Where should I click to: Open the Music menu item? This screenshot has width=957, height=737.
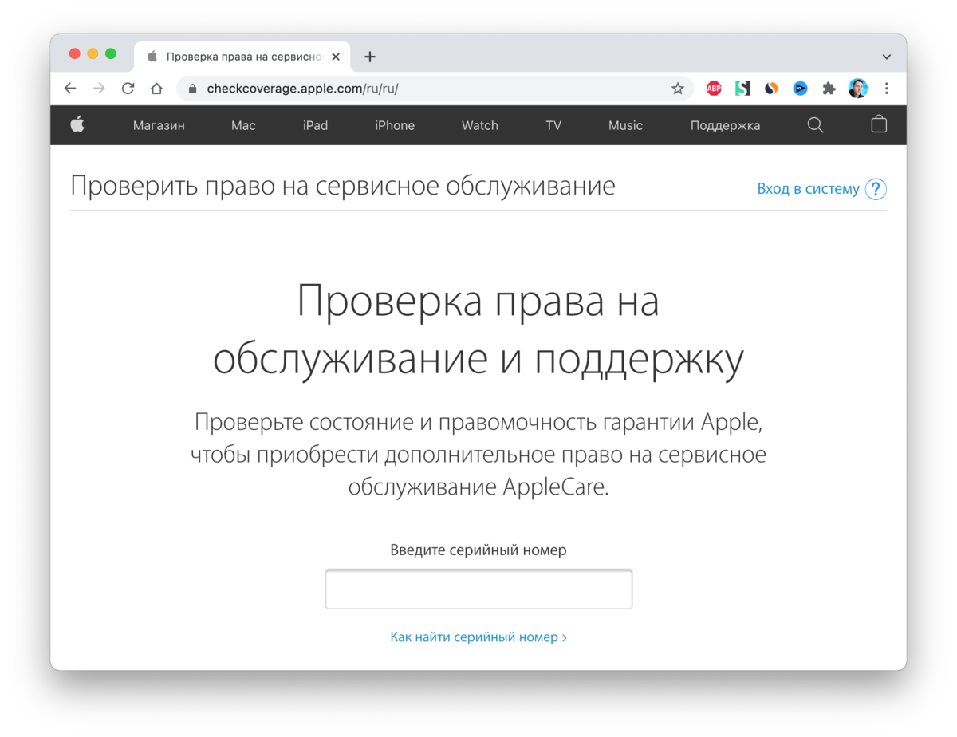point(625,125)
